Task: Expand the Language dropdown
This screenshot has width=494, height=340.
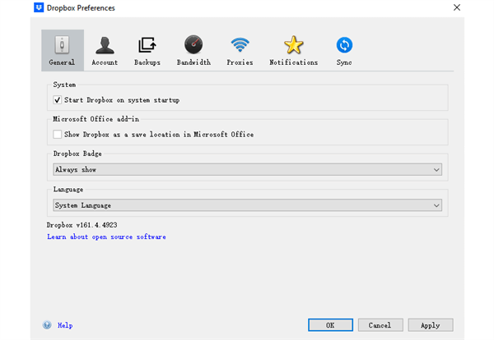Action: [247, 205]
